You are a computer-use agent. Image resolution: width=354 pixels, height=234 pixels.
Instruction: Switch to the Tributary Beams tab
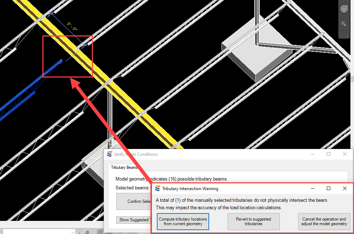(x=124, y=167)
